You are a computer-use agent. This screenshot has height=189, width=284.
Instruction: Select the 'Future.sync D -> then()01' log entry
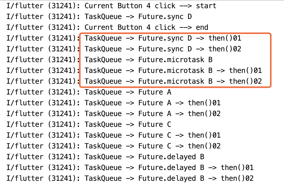pyautogui.click(x=163, y=38)
